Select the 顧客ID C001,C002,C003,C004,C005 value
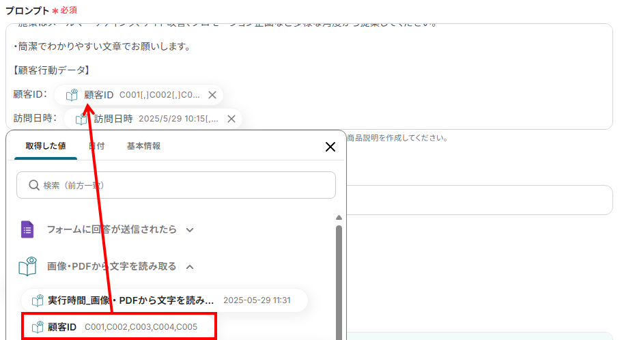 (119, 326)
